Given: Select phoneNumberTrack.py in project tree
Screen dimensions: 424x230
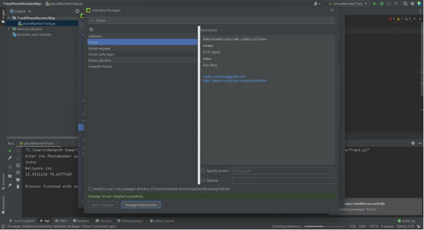Looking at the screenshot, I should point(39,24).
